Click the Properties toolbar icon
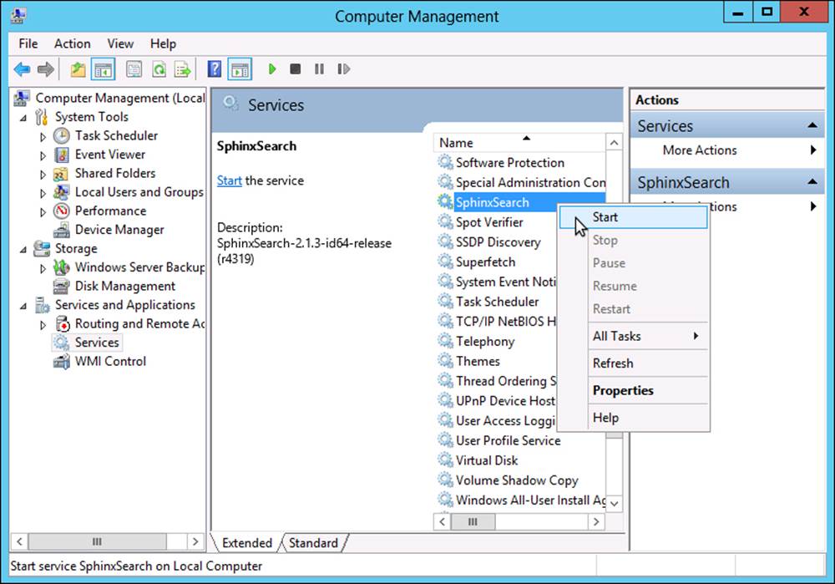The image size is (835, 584). (x=134, y=69)
